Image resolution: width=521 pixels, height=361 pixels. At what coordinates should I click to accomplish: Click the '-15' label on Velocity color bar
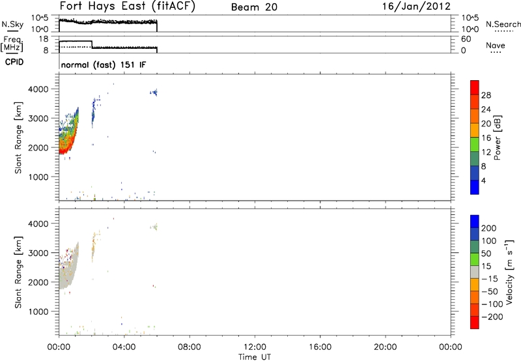[490, 278]
